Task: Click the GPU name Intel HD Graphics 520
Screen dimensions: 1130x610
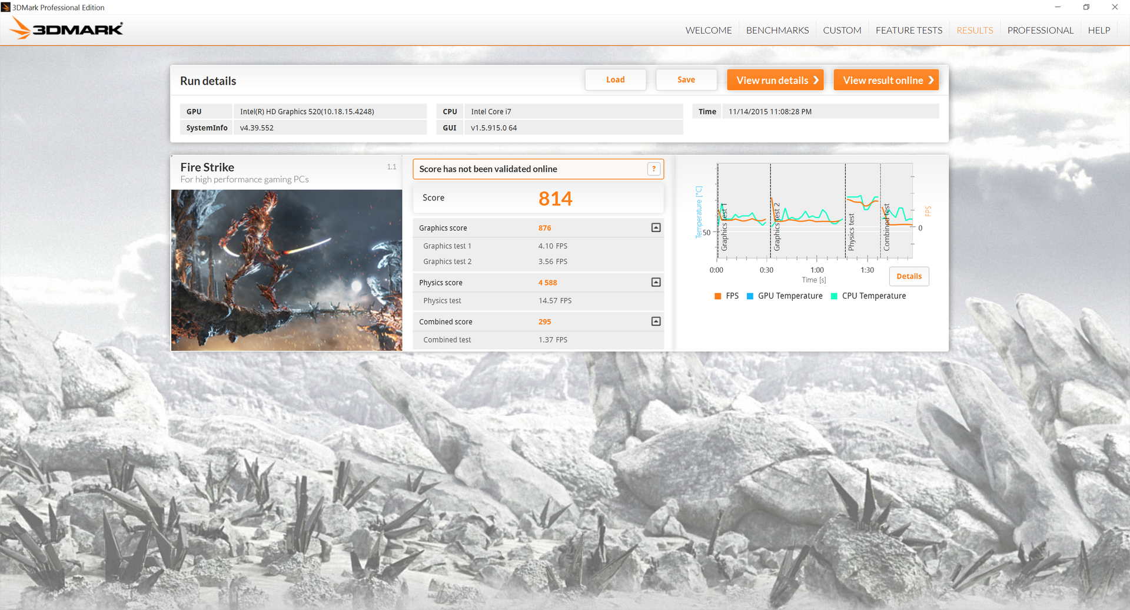Action: pyautogui.click(x=307, y=112)
